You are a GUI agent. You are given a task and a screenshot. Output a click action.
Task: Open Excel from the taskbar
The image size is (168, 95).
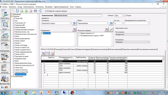(x=19, y=93)
